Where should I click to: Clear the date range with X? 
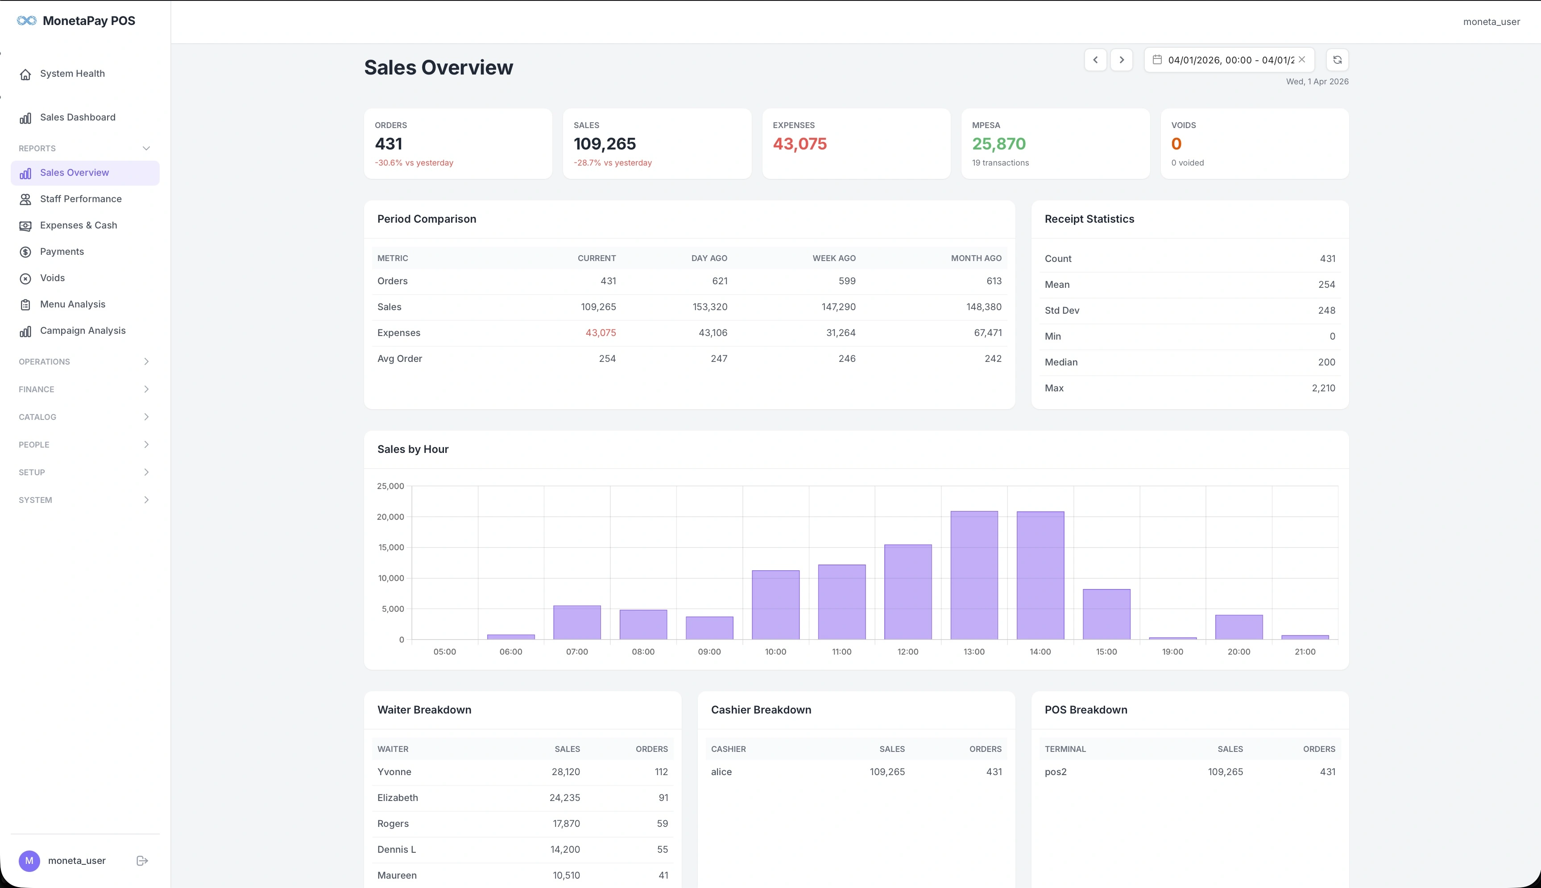[x=1302, y=59]
